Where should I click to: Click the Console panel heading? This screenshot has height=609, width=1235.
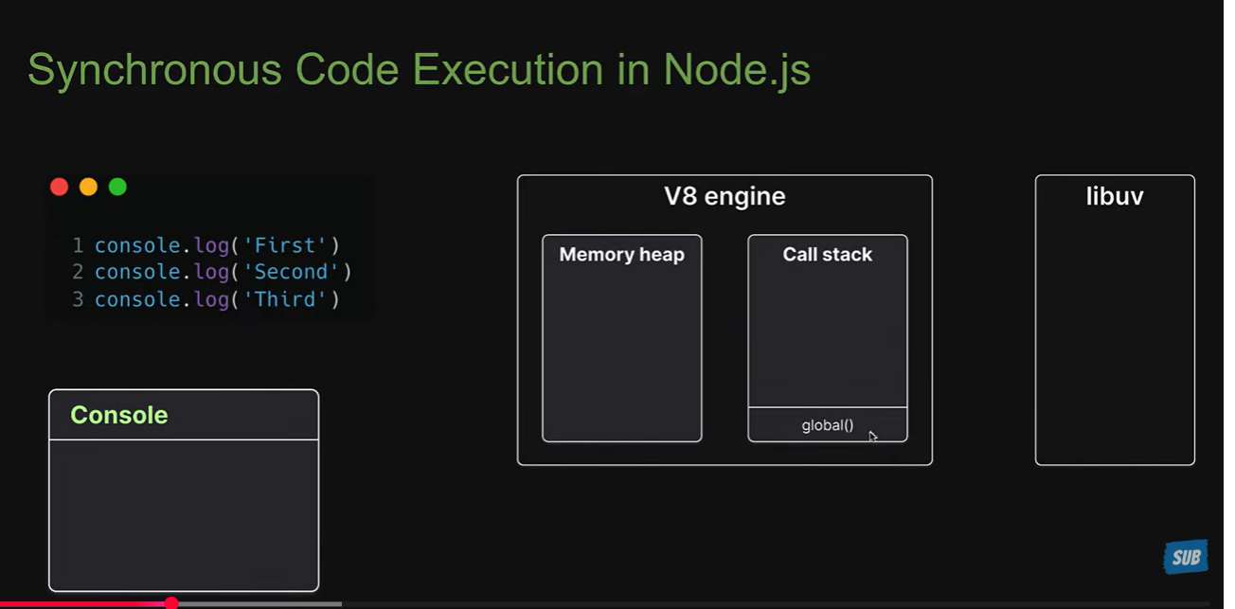119,415
